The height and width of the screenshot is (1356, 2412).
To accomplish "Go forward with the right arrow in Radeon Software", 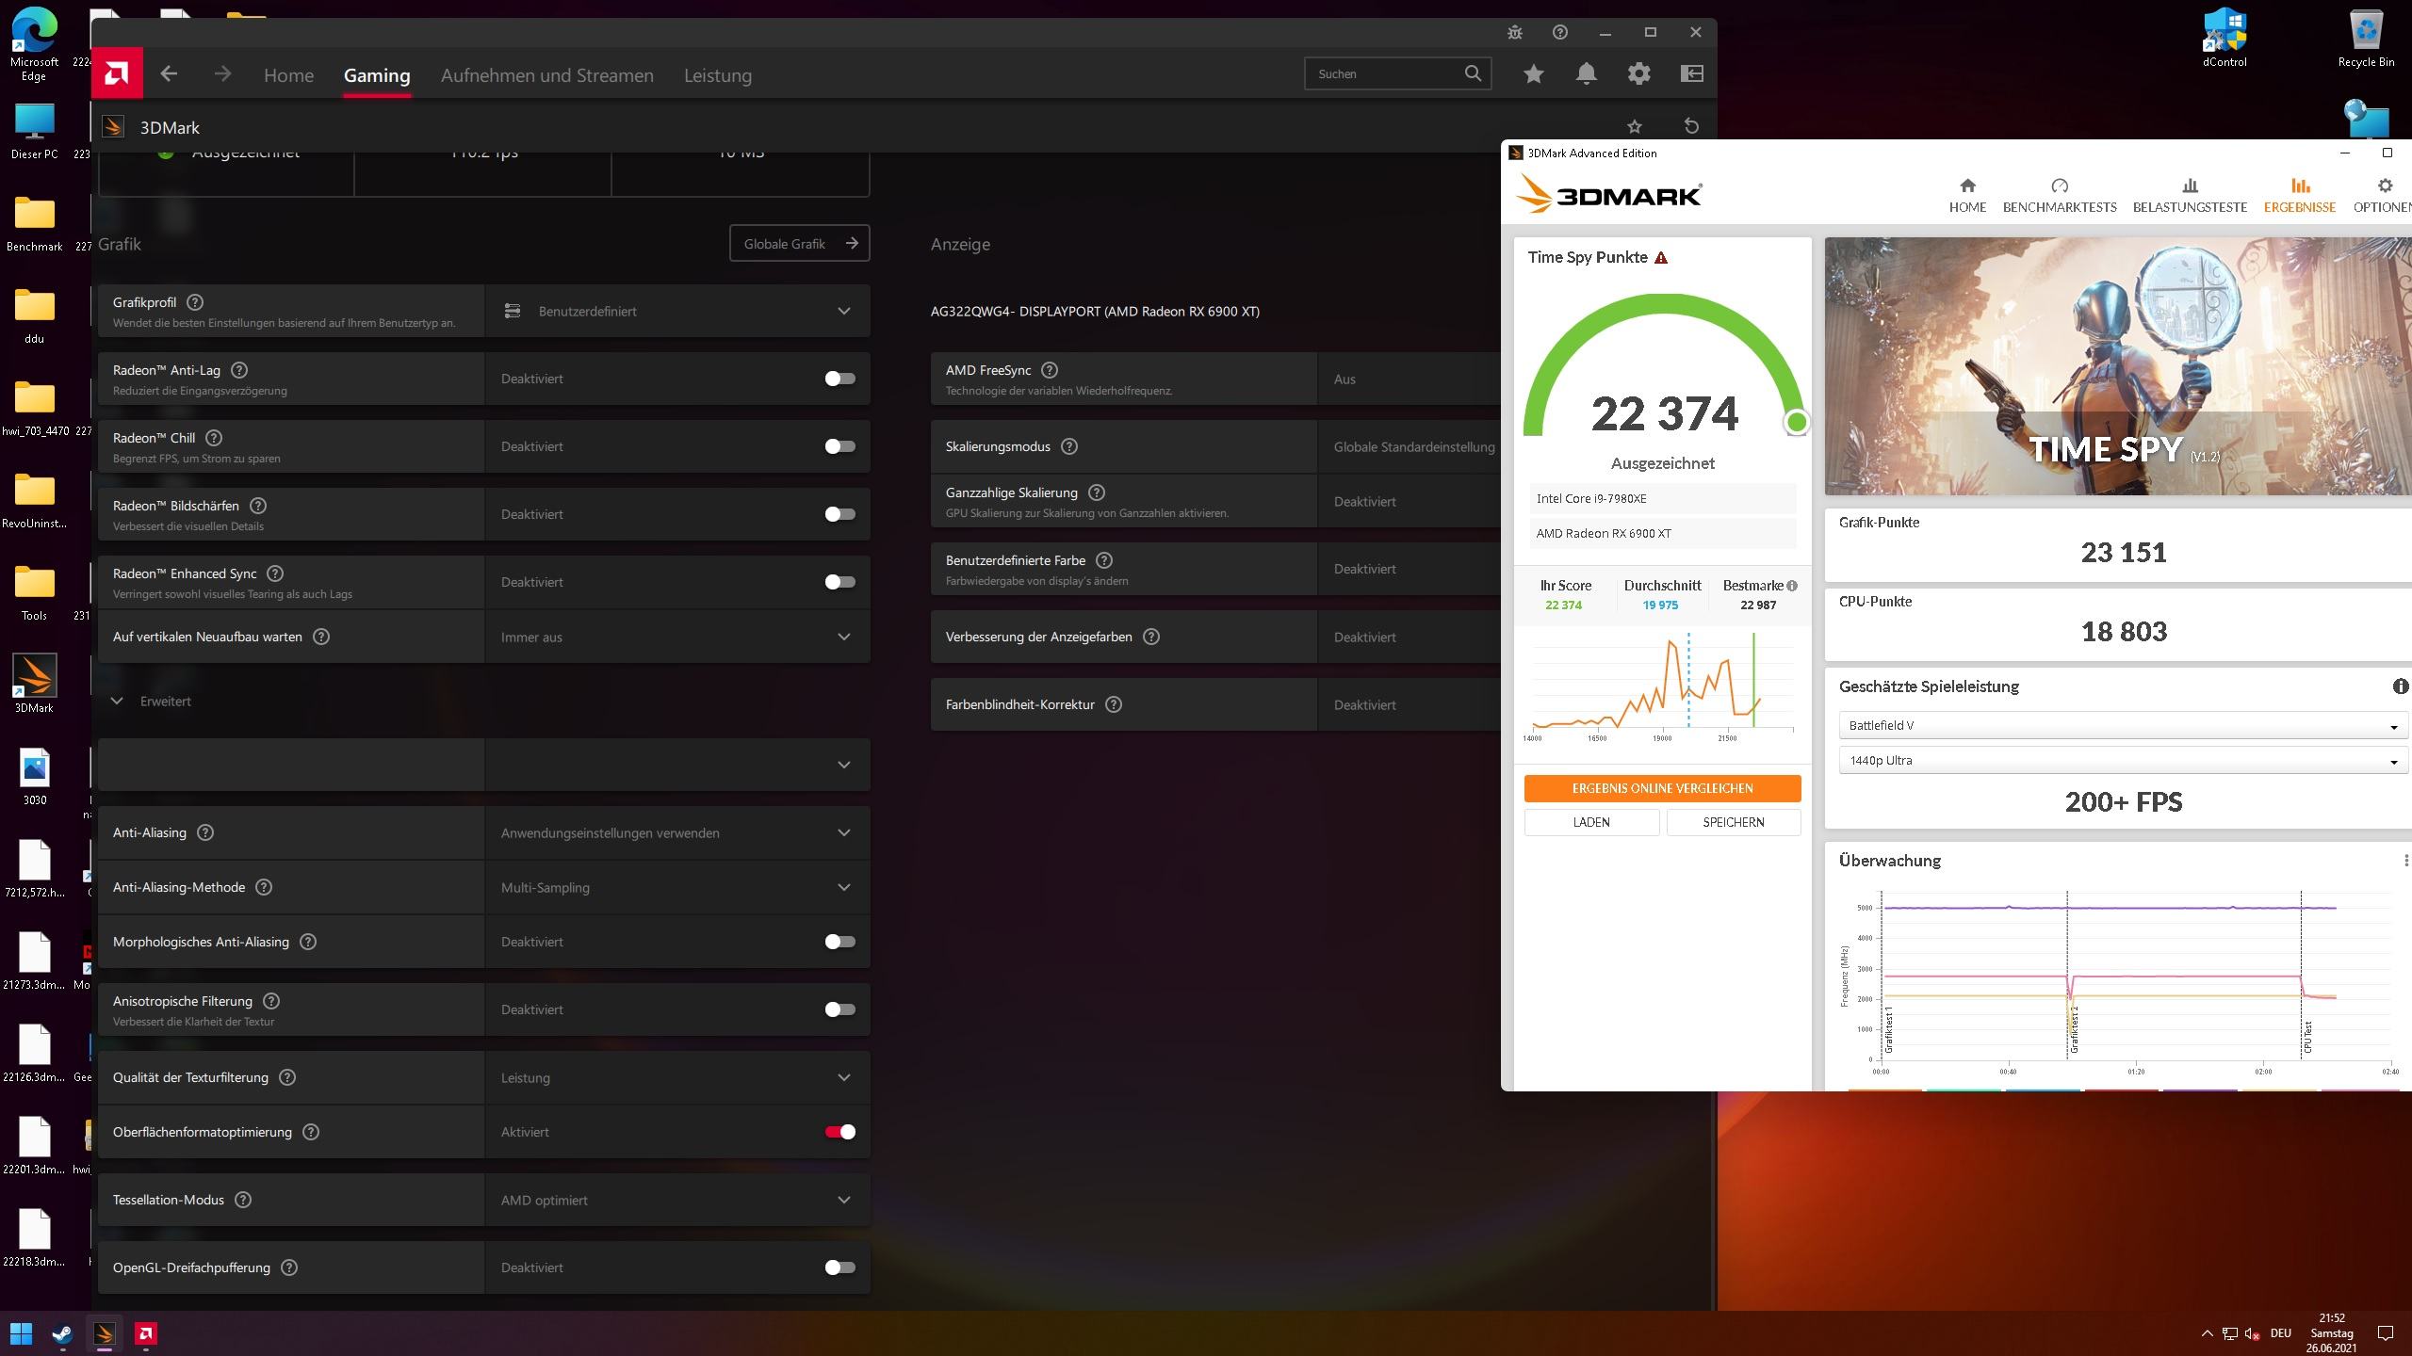I will pyautogui.click(x=222, y=73).
